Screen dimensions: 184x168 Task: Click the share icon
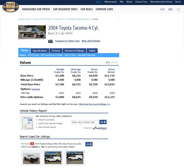pos(178,9)
